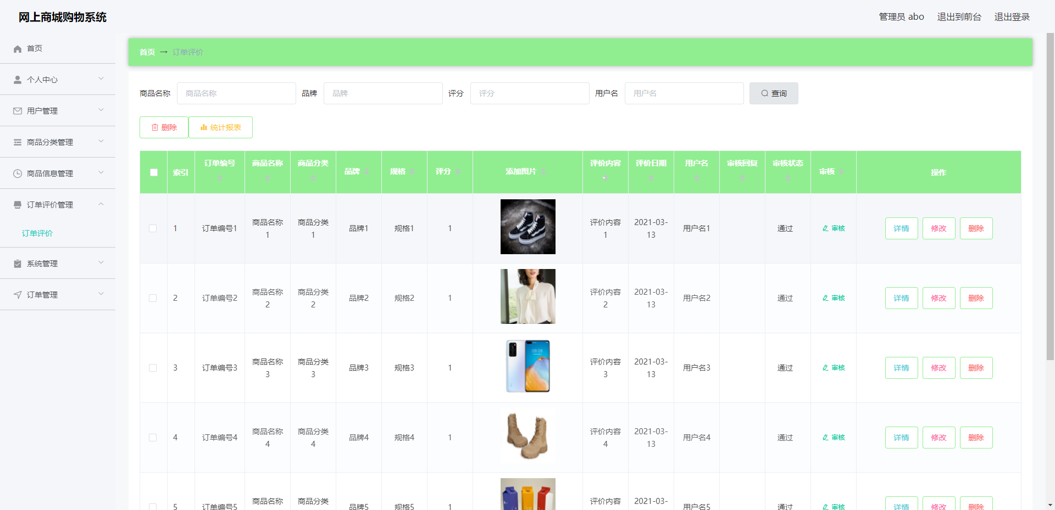Select 订单评价 submenu item

[x=37, y=233]
